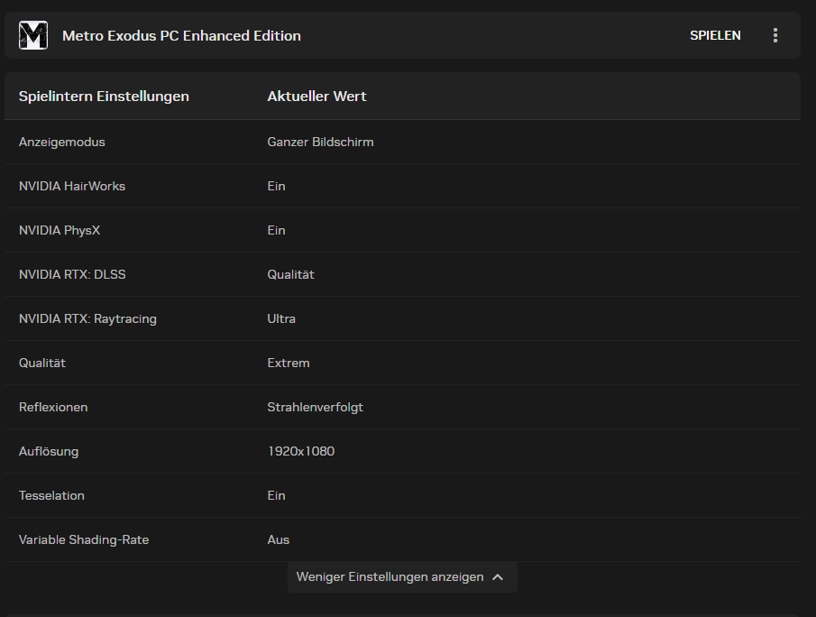The image size is (816, 617).
Task: Select the NVIDIA RTX: Raytracing label
Action: pyautogui.click(x=88, y=318)
